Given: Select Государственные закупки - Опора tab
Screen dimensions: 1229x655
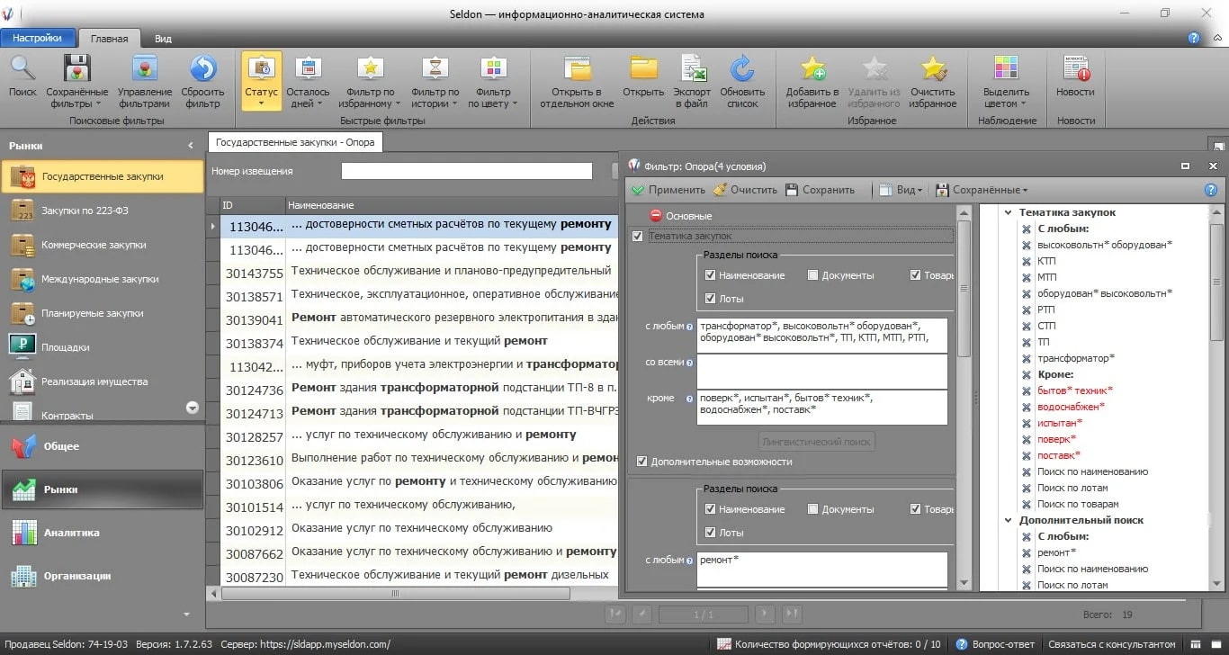Looking at the screenshot, I should [x=295, y=142].
